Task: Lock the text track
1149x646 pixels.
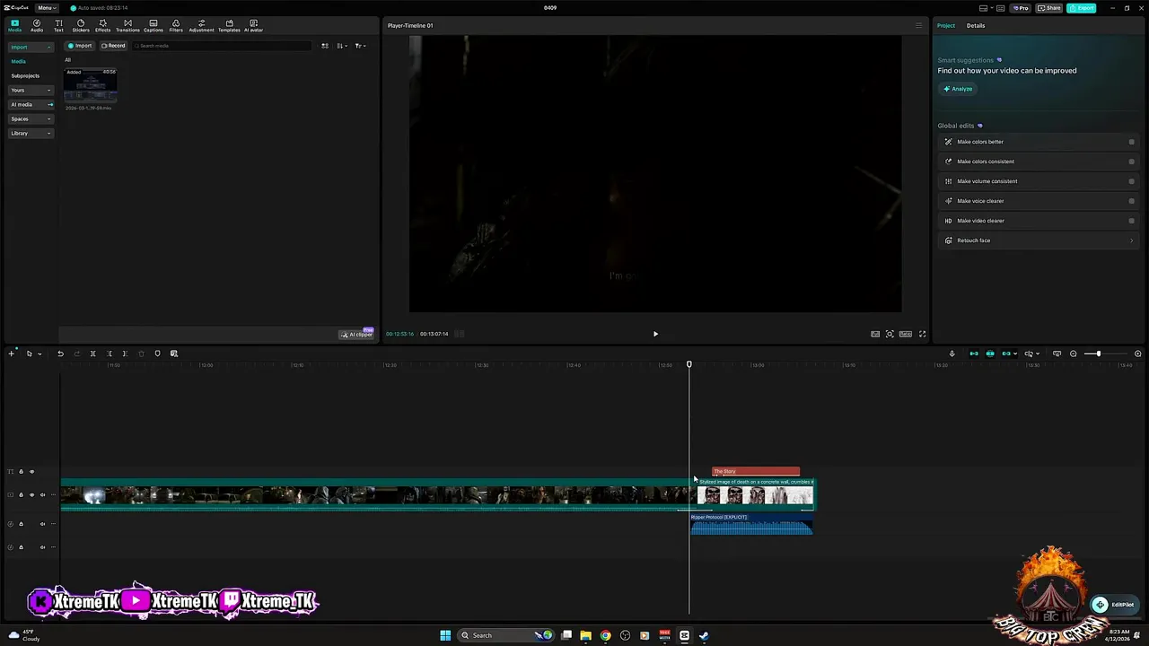Action: pos(21,471)
